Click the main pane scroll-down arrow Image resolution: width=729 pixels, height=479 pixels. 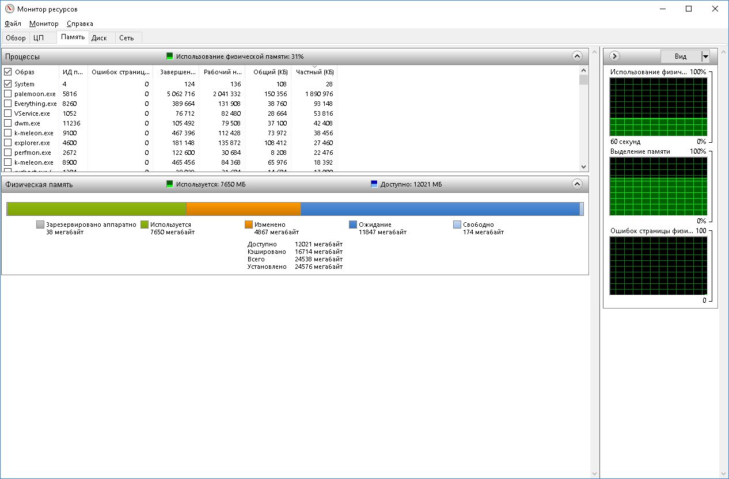click(x=595, y=474)
